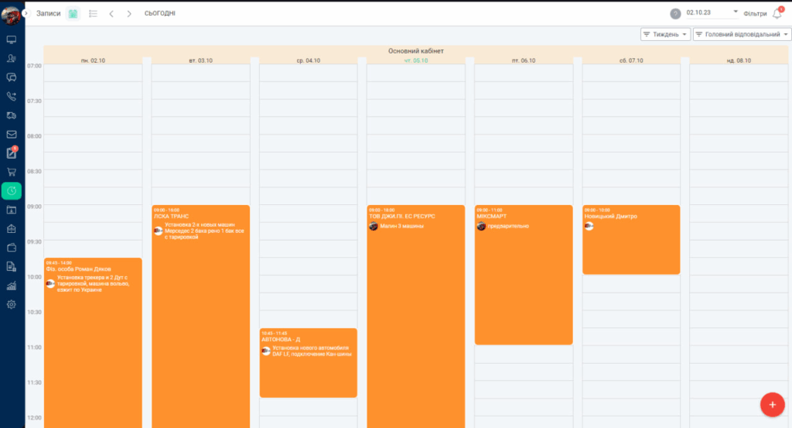This screenshot has height=428, width=792.
Task: Switch to list view of records
Action: [x=93, y=13]
